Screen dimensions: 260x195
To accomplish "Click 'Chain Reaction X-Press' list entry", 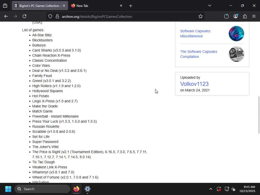I will (x=51, y=55).
